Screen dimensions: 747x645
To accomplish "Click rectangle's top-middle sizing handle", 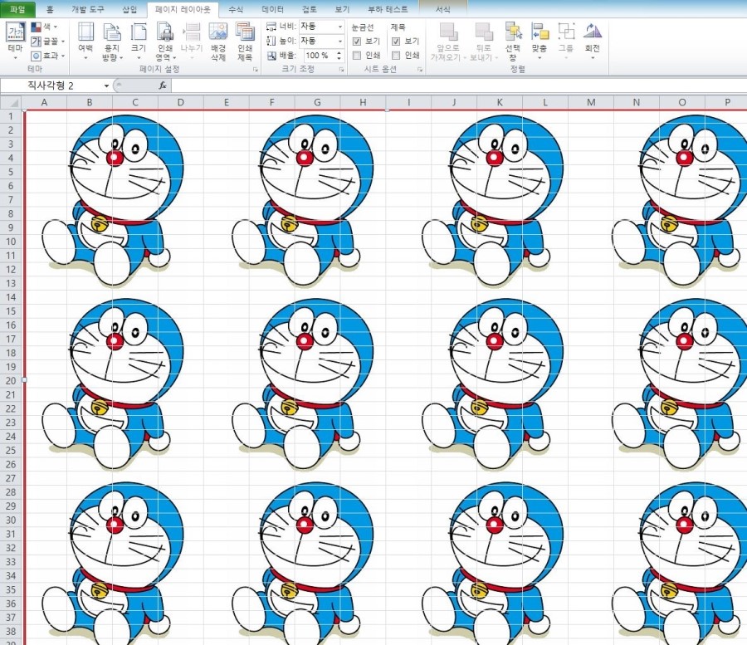I will pos(386,110).
